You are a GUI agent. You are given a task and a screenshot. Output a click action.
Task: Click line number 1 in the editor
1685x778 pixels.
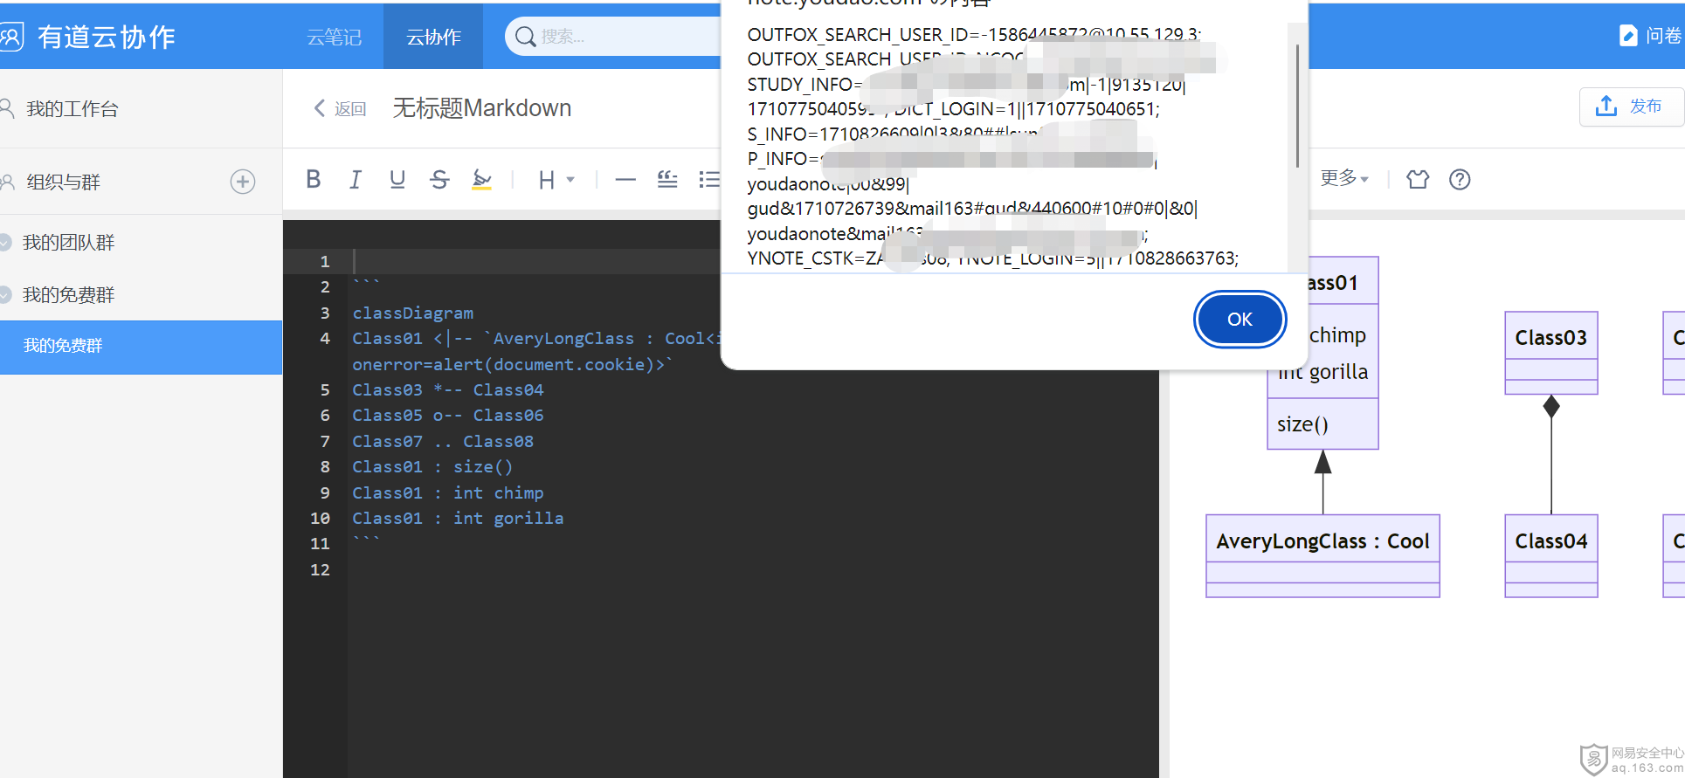click(324, 261)
